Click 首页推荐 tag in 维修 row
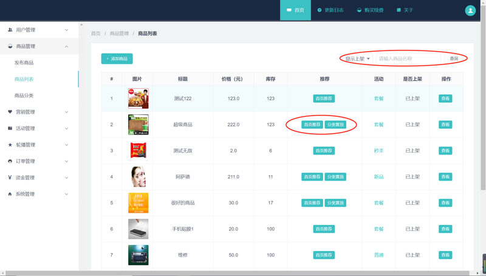486x276 pixels. 324,255
